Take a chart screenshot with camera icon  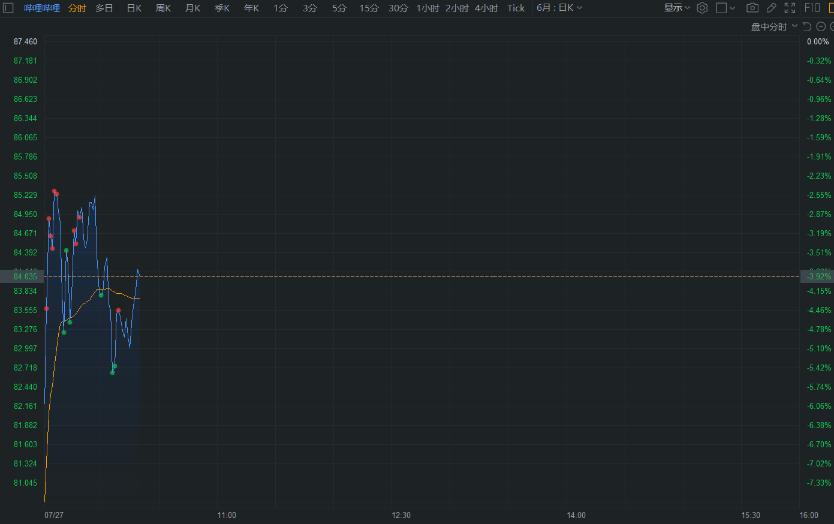(752, 8)
